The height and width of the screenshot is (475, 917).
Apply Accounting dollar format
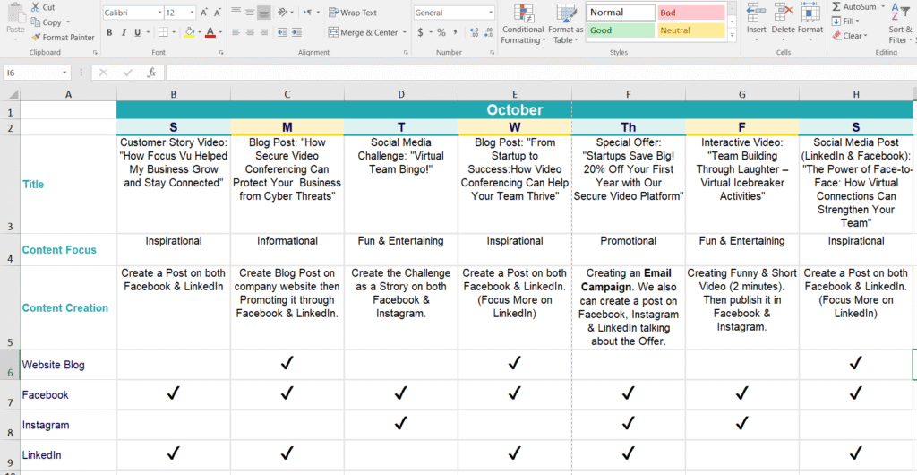coord(420,33)
